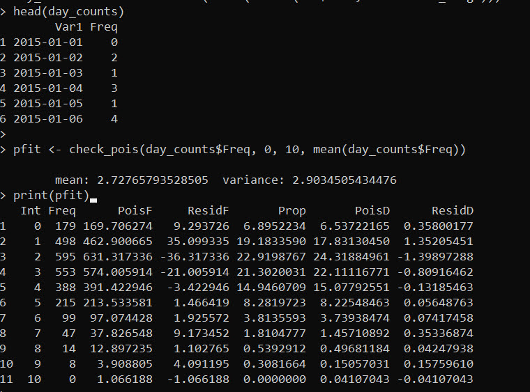
Task: Click the pfit Freq value 595
Action: coord(66,257)
